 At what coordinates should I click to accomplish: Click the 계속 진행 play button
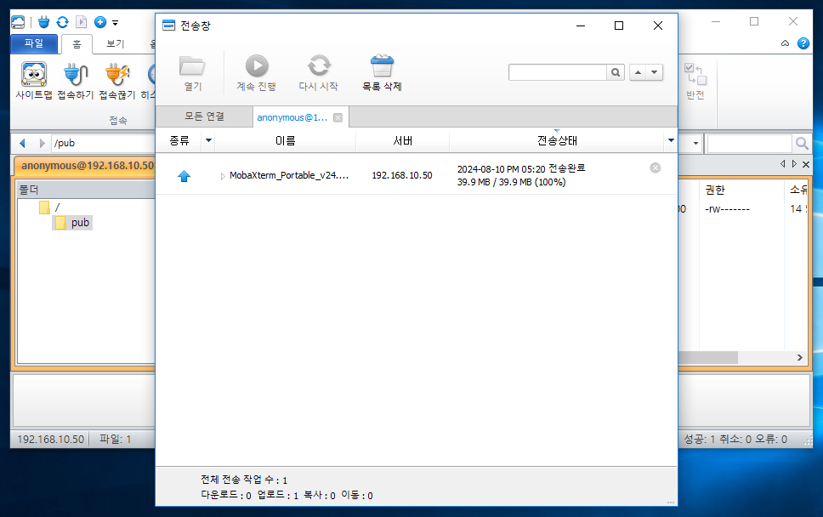tap(257, 66)
